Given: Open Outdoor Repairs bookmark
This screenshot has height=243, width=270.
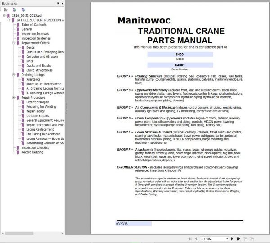Looking at the screenshot, I should [37, 116].
